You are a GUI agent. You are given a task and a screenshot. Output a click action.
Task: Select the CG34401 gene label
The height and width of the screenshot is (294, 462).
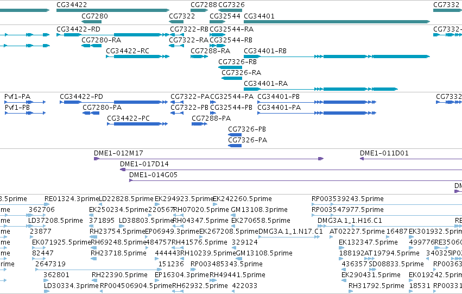point(259,16)
